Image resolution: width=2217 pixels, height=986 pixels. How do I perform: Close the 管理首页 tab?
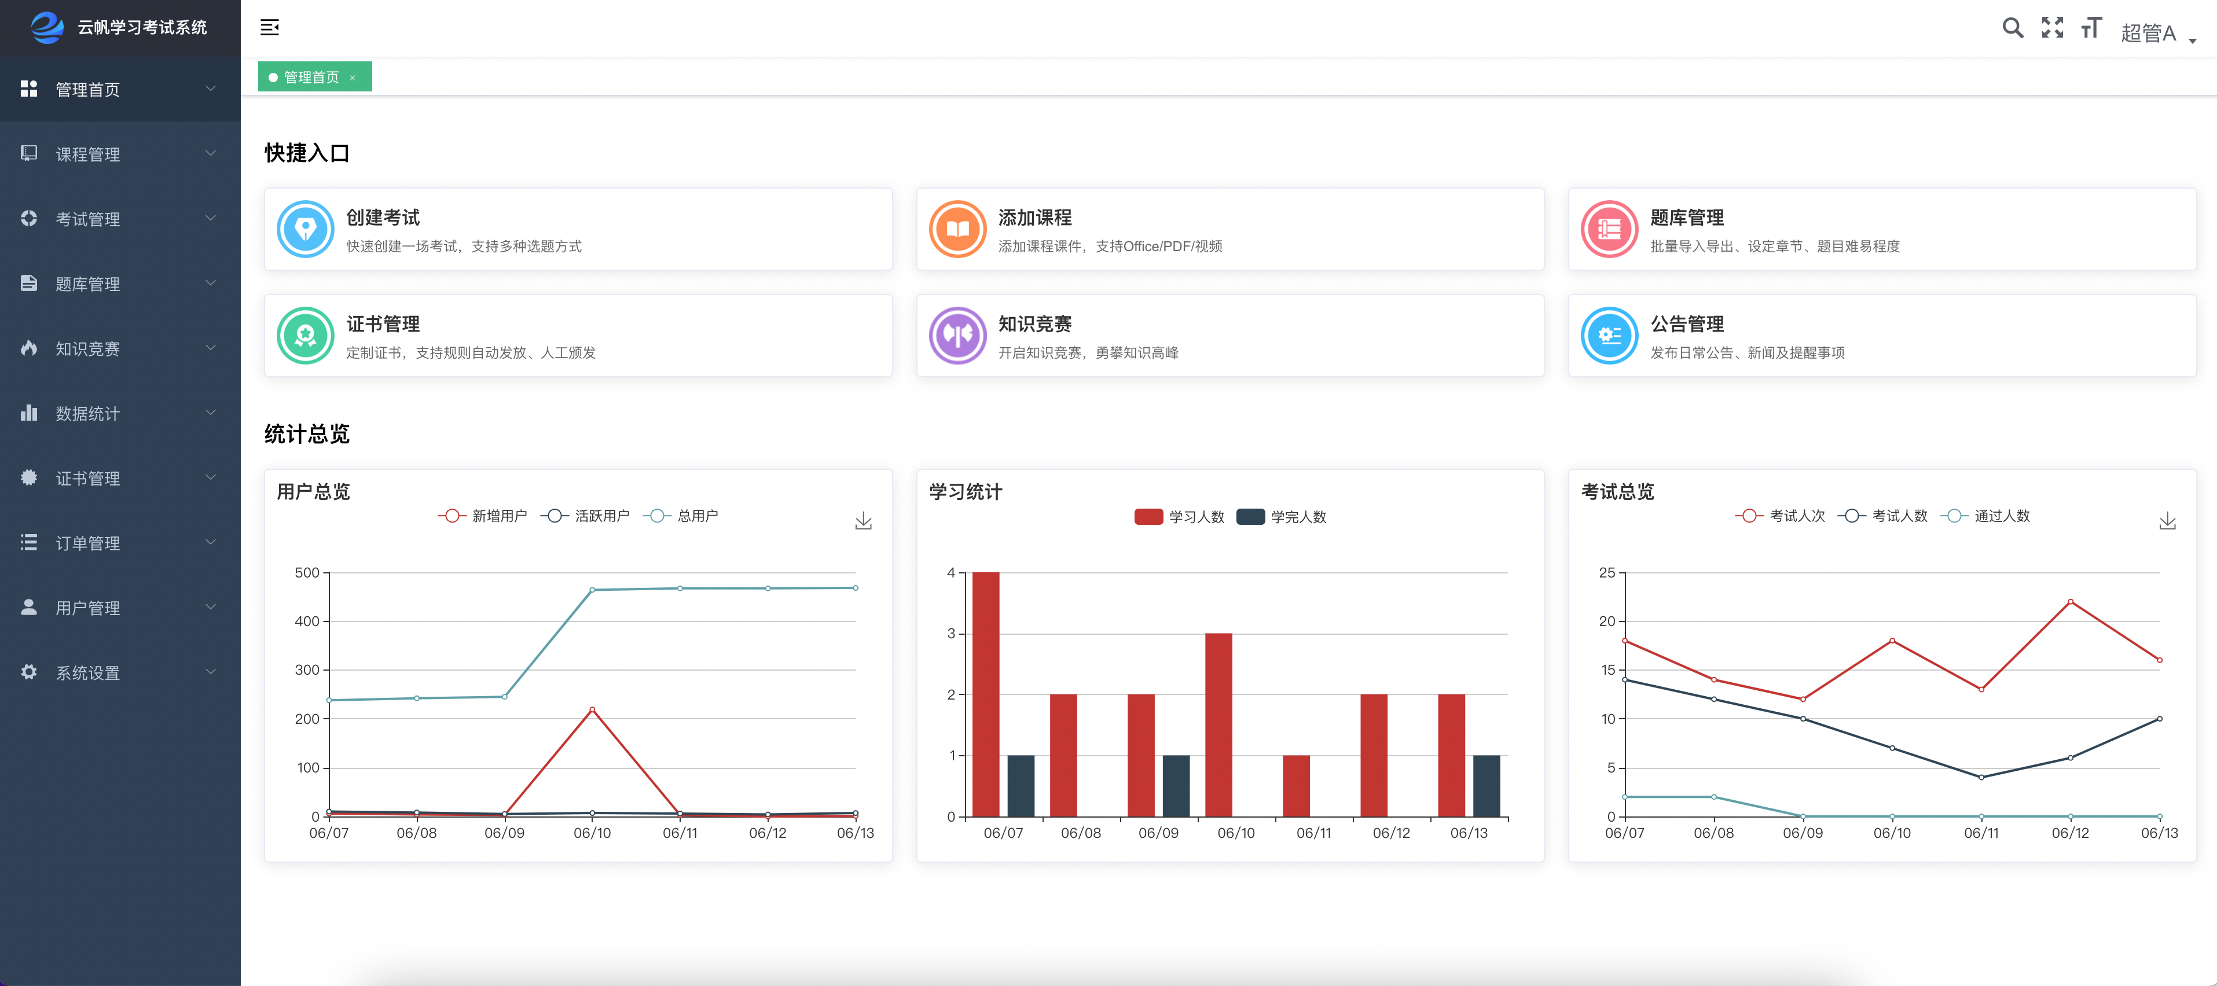pos(353,78)
